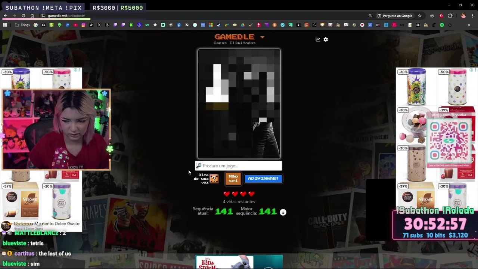This screenshot has width=478, height=269.
Task: Click the top-left -30% can in right ad
Action: tap(416, 87)
